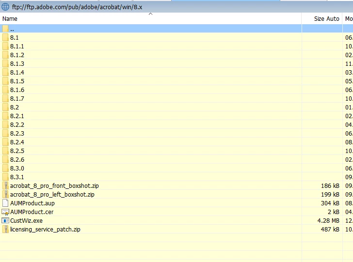Select the folder name 8.1.3
This screenshot has width=353, height=262.
coord(17,64)
